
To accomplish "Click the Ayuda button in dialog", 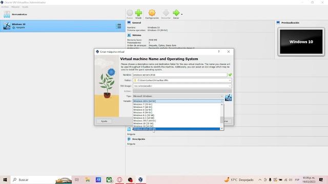I will coord(104,121).
